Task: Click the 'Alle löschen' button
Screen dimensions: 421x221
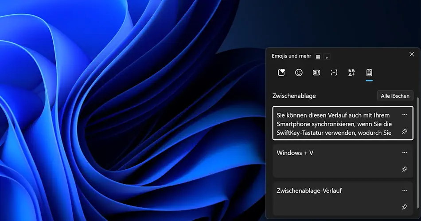Action: point(394,96)
